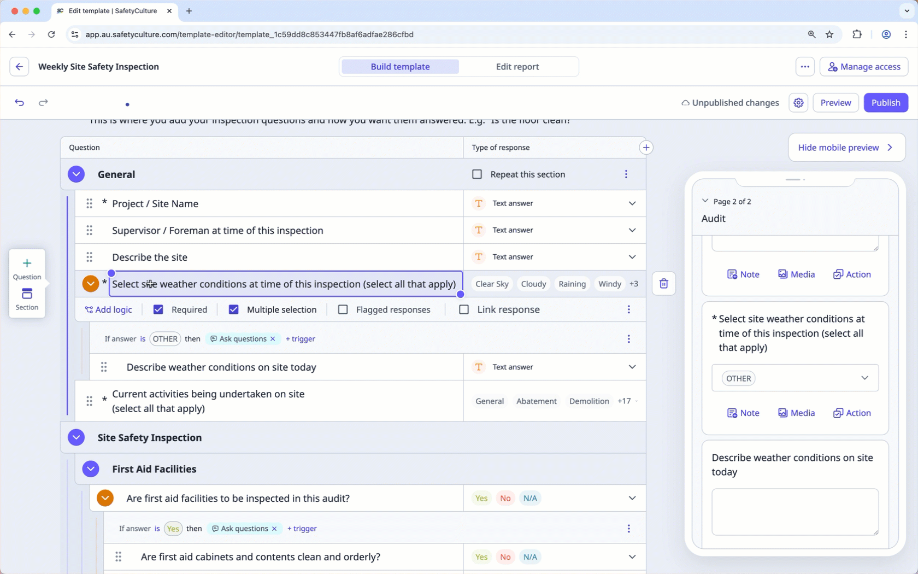This screenshot has height=574, width=918.
Task: Click the plus icon next to Type of response
Action: pyautogui.click(x=646, y=148)
